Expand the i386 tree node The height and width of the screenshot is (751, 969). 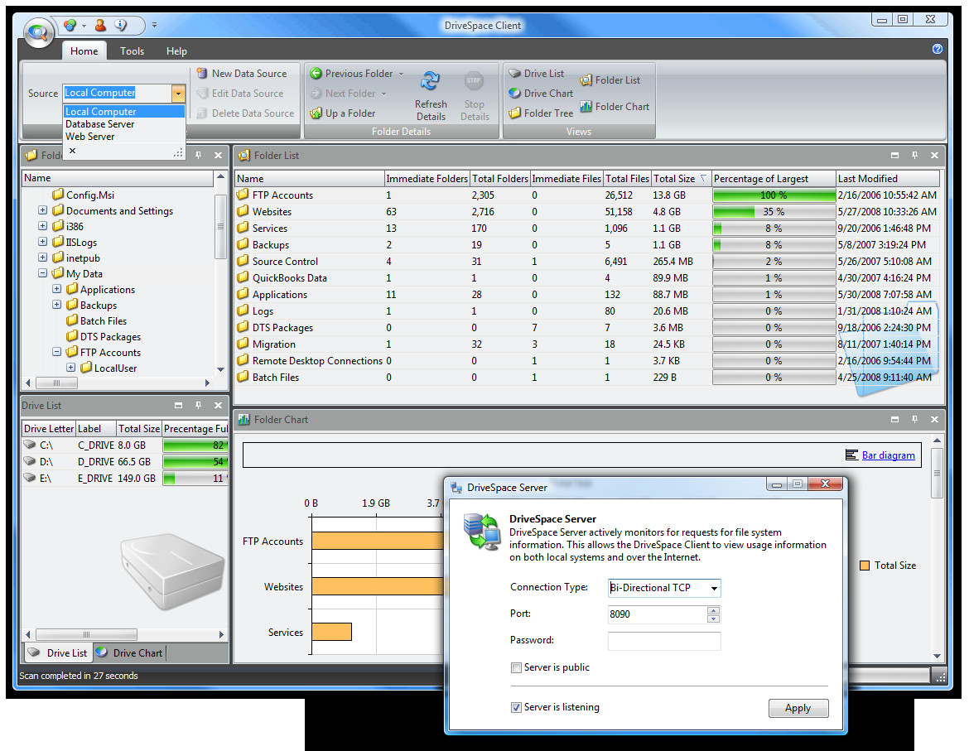42,225
